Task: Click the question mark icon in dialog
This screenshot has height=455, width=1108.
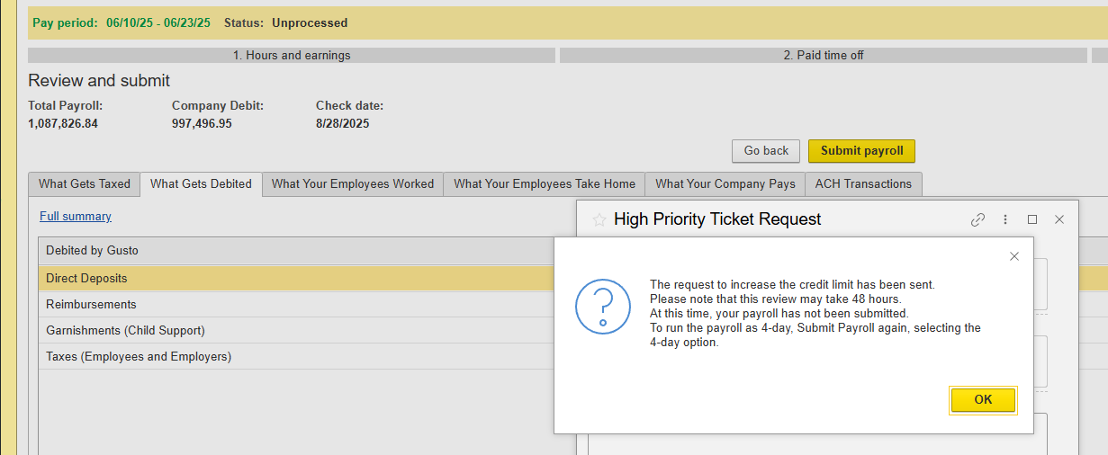Action: (x=602, y=306)
